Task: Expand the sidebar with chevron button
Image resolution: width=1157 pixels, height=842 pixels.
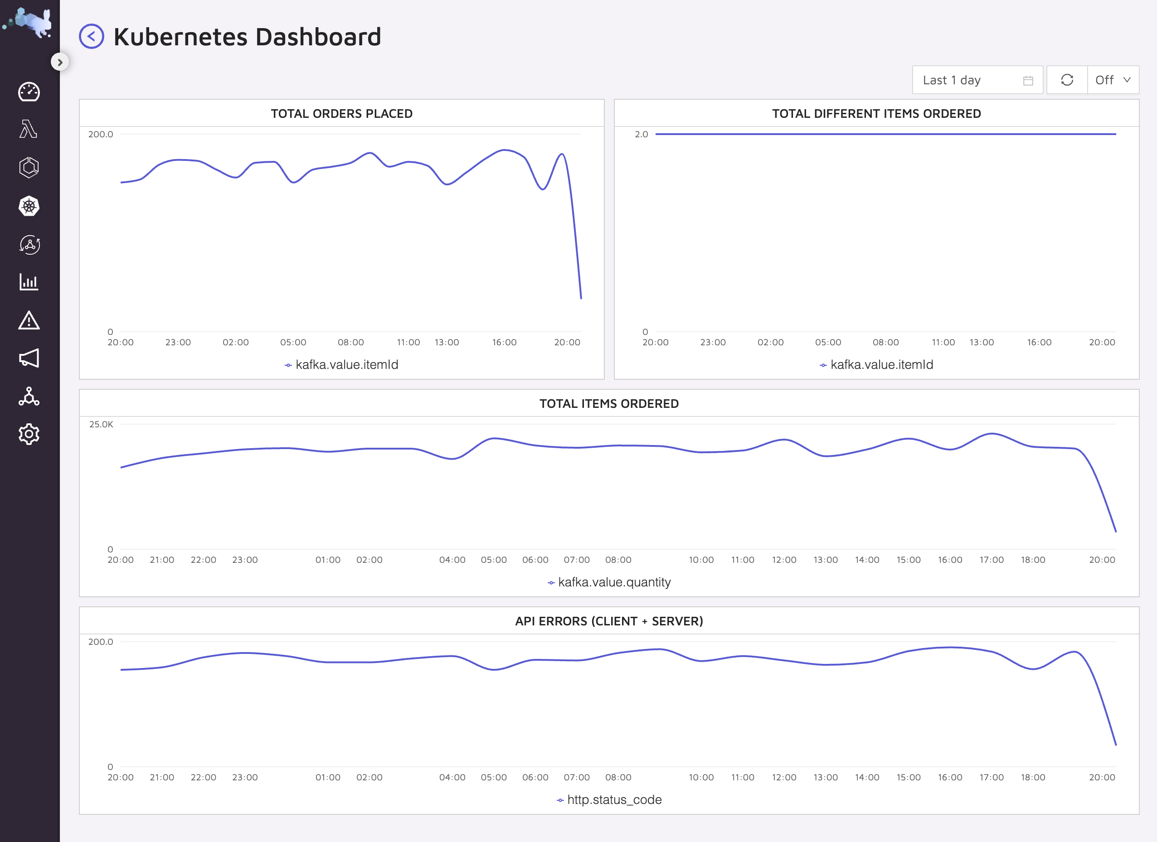Action: (60, 62)
